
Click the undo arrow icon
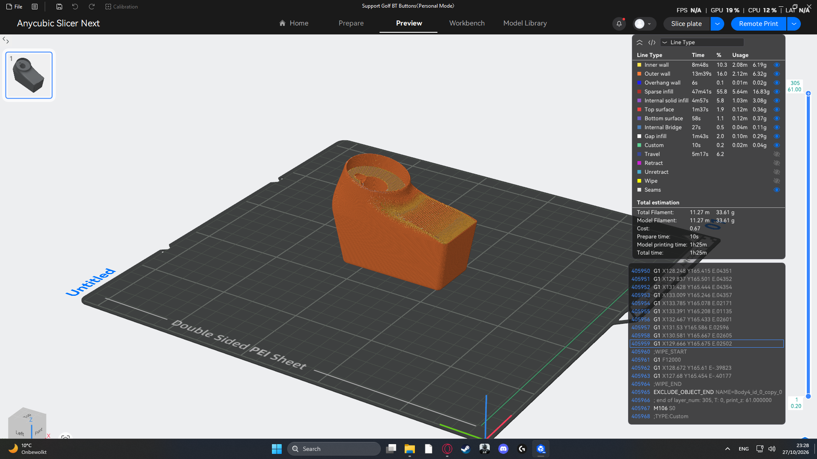click(75, 6)
